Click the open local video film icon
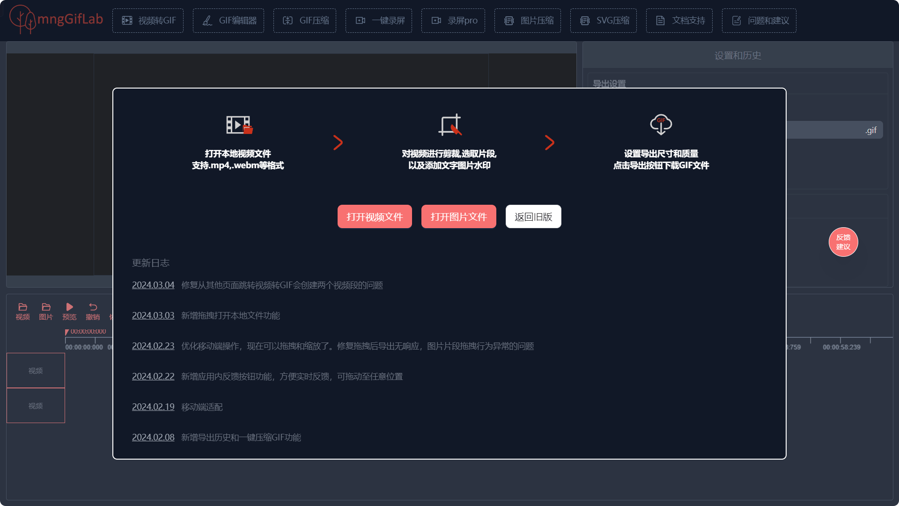This screenshot has width=899, height=506. tap(239, 125)
